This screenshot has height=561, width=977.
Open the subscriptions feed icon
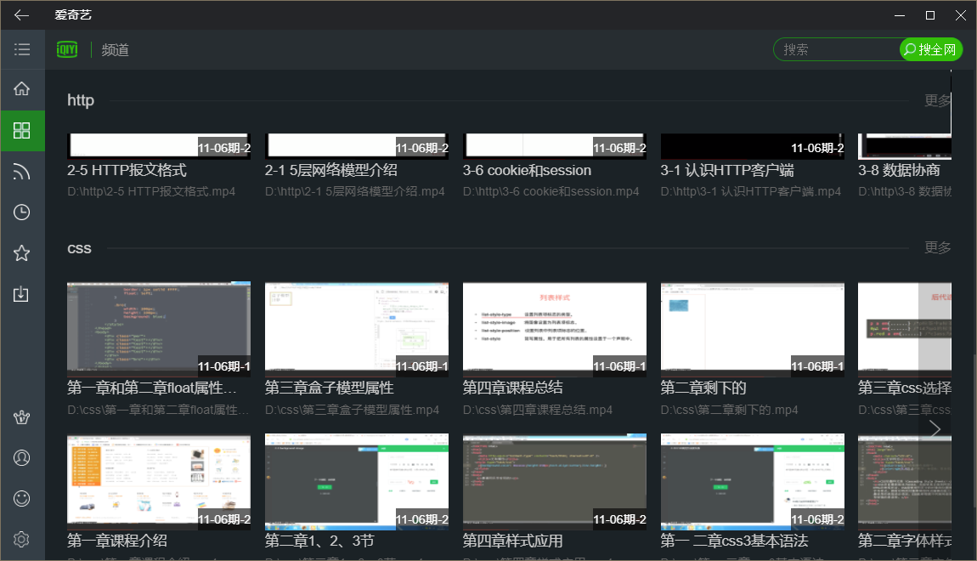[22, 172]
